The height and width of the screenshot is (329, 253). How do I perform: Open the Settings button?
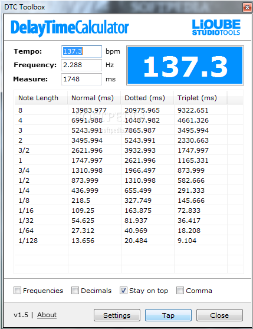point(117,315)
